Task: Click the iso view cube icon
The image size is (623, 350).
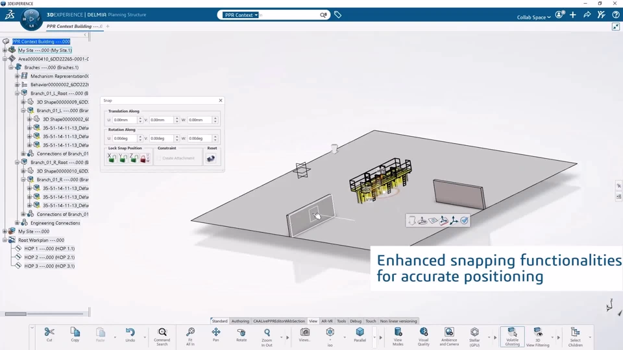Action: click(x=330, y=332)
